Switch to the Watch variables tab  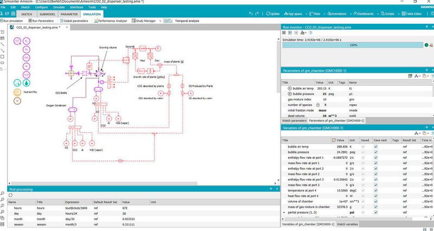coord(347,224)
